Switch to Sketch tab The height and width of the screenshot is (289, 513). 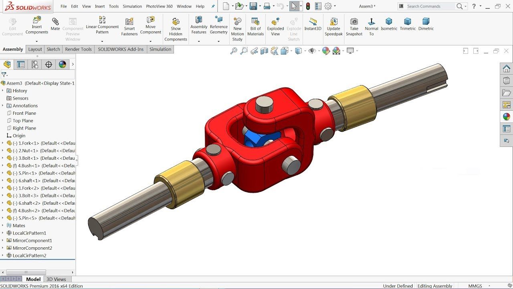click(53, 49)
